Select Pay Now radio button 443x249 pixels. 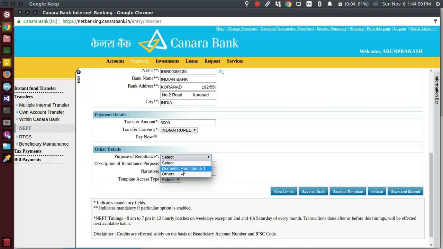[x=155, y=137]
